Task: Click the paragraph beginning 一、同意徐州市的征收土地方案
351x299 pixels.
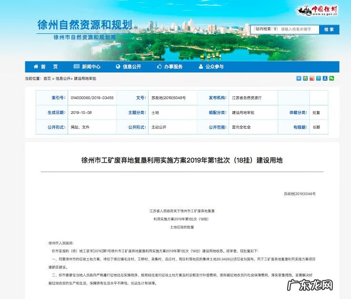Action: coord(182,263)
